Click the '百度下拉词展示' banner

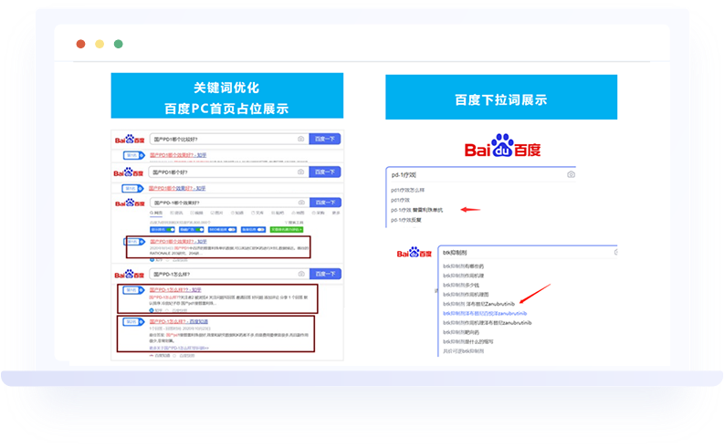501,97
